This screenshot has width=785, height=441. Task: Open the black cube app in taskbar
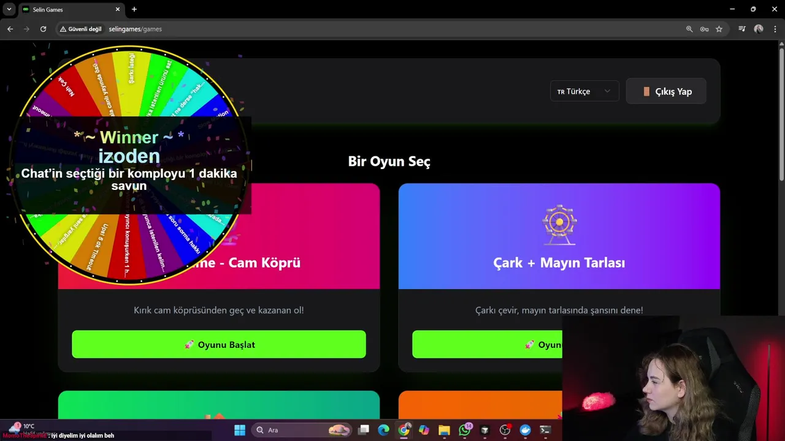(x=484, y=430)
